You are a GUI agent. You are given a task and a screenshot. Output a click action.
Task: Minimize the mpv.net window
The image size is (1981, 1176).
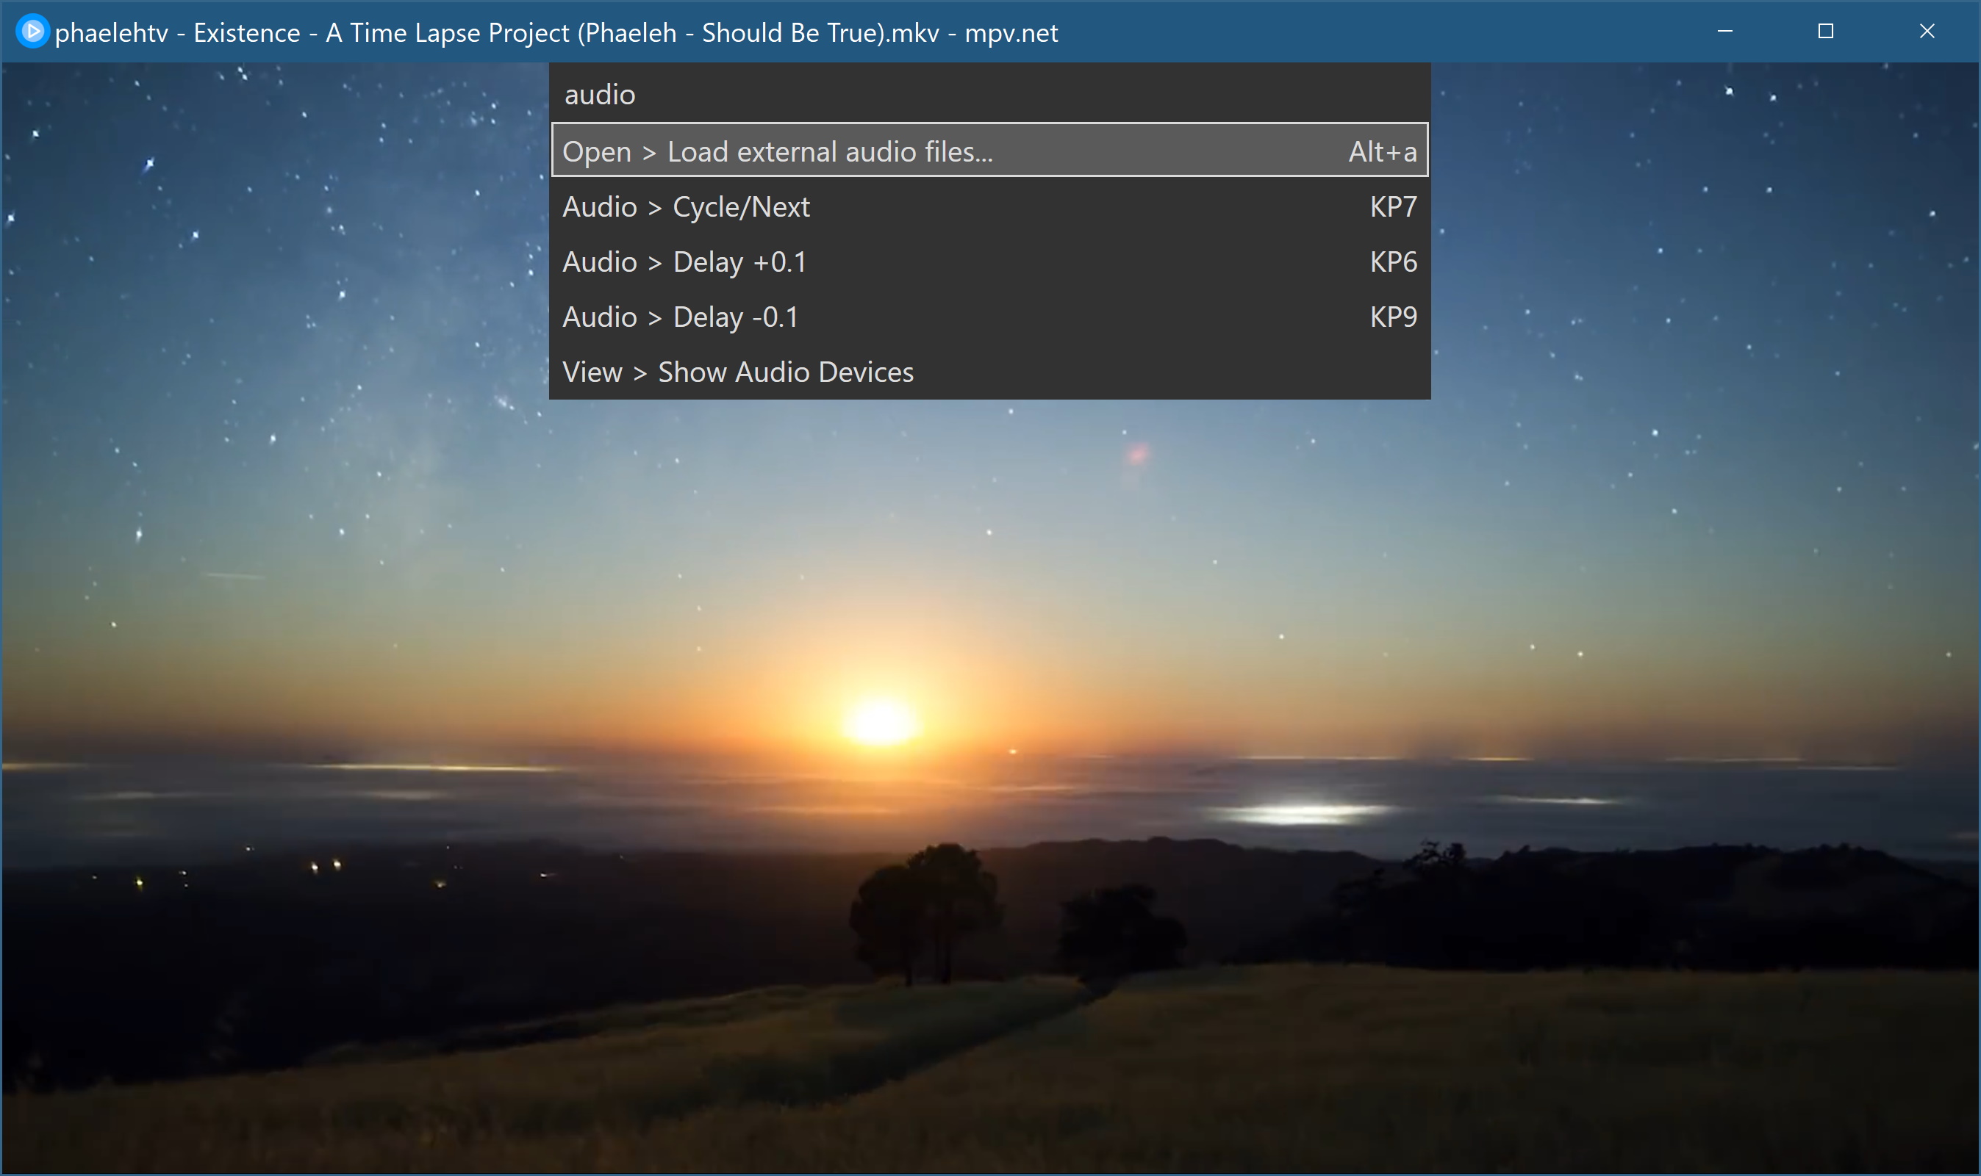[1725, 32]
